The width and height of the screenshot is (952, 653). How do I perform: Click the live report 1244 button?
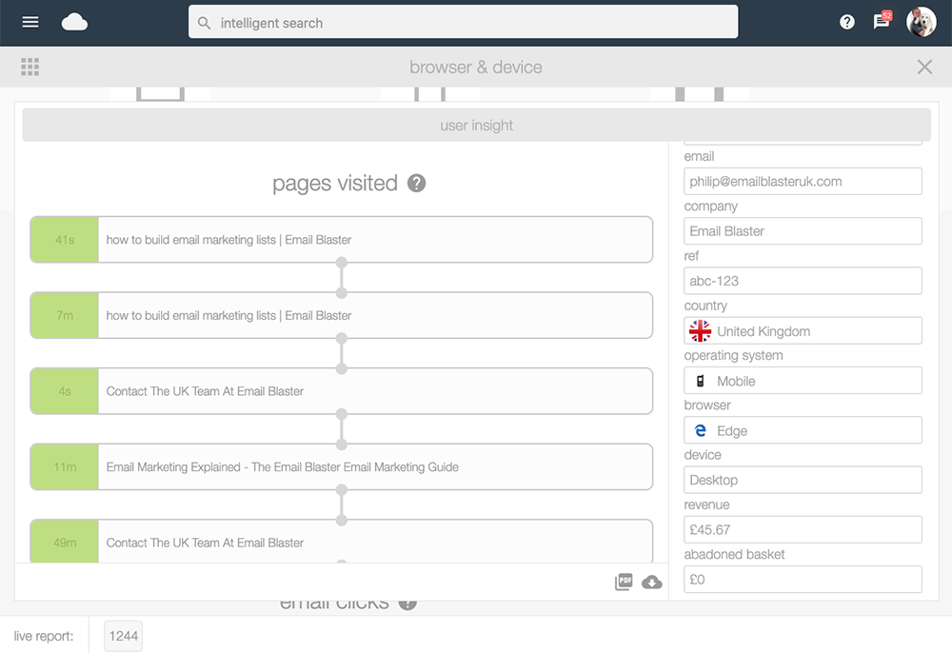click(123, 636)
